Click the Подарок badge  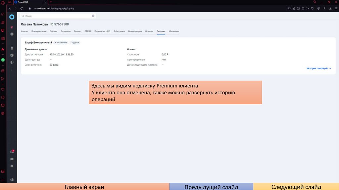[x=75, y=43]
